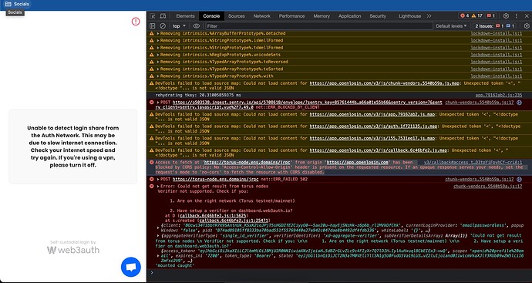Viewport: 532px width, 283px height.
Task: Click the warning count badge showing 17
Action: 476,16
